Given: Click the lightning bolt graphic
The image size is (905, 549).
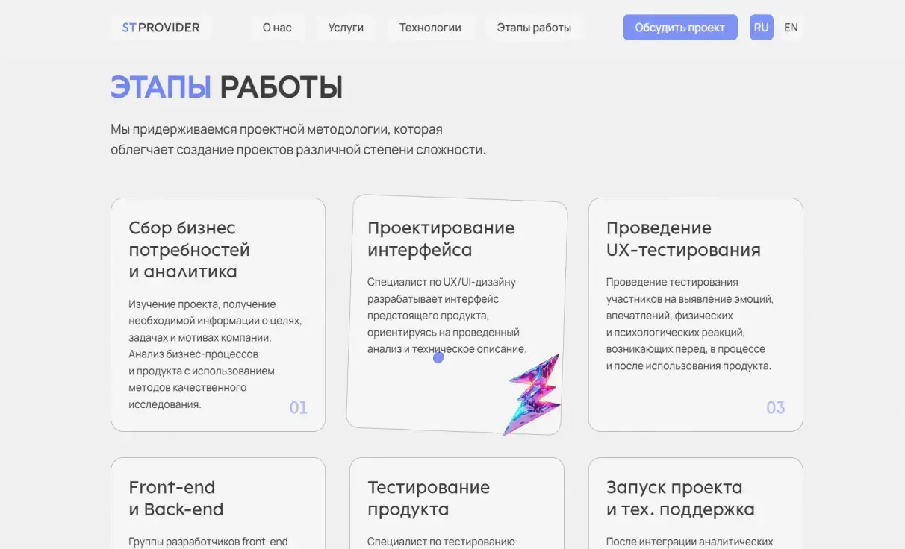Looking at the screenshot, I should pyautogui.click(x=532, y=395).
